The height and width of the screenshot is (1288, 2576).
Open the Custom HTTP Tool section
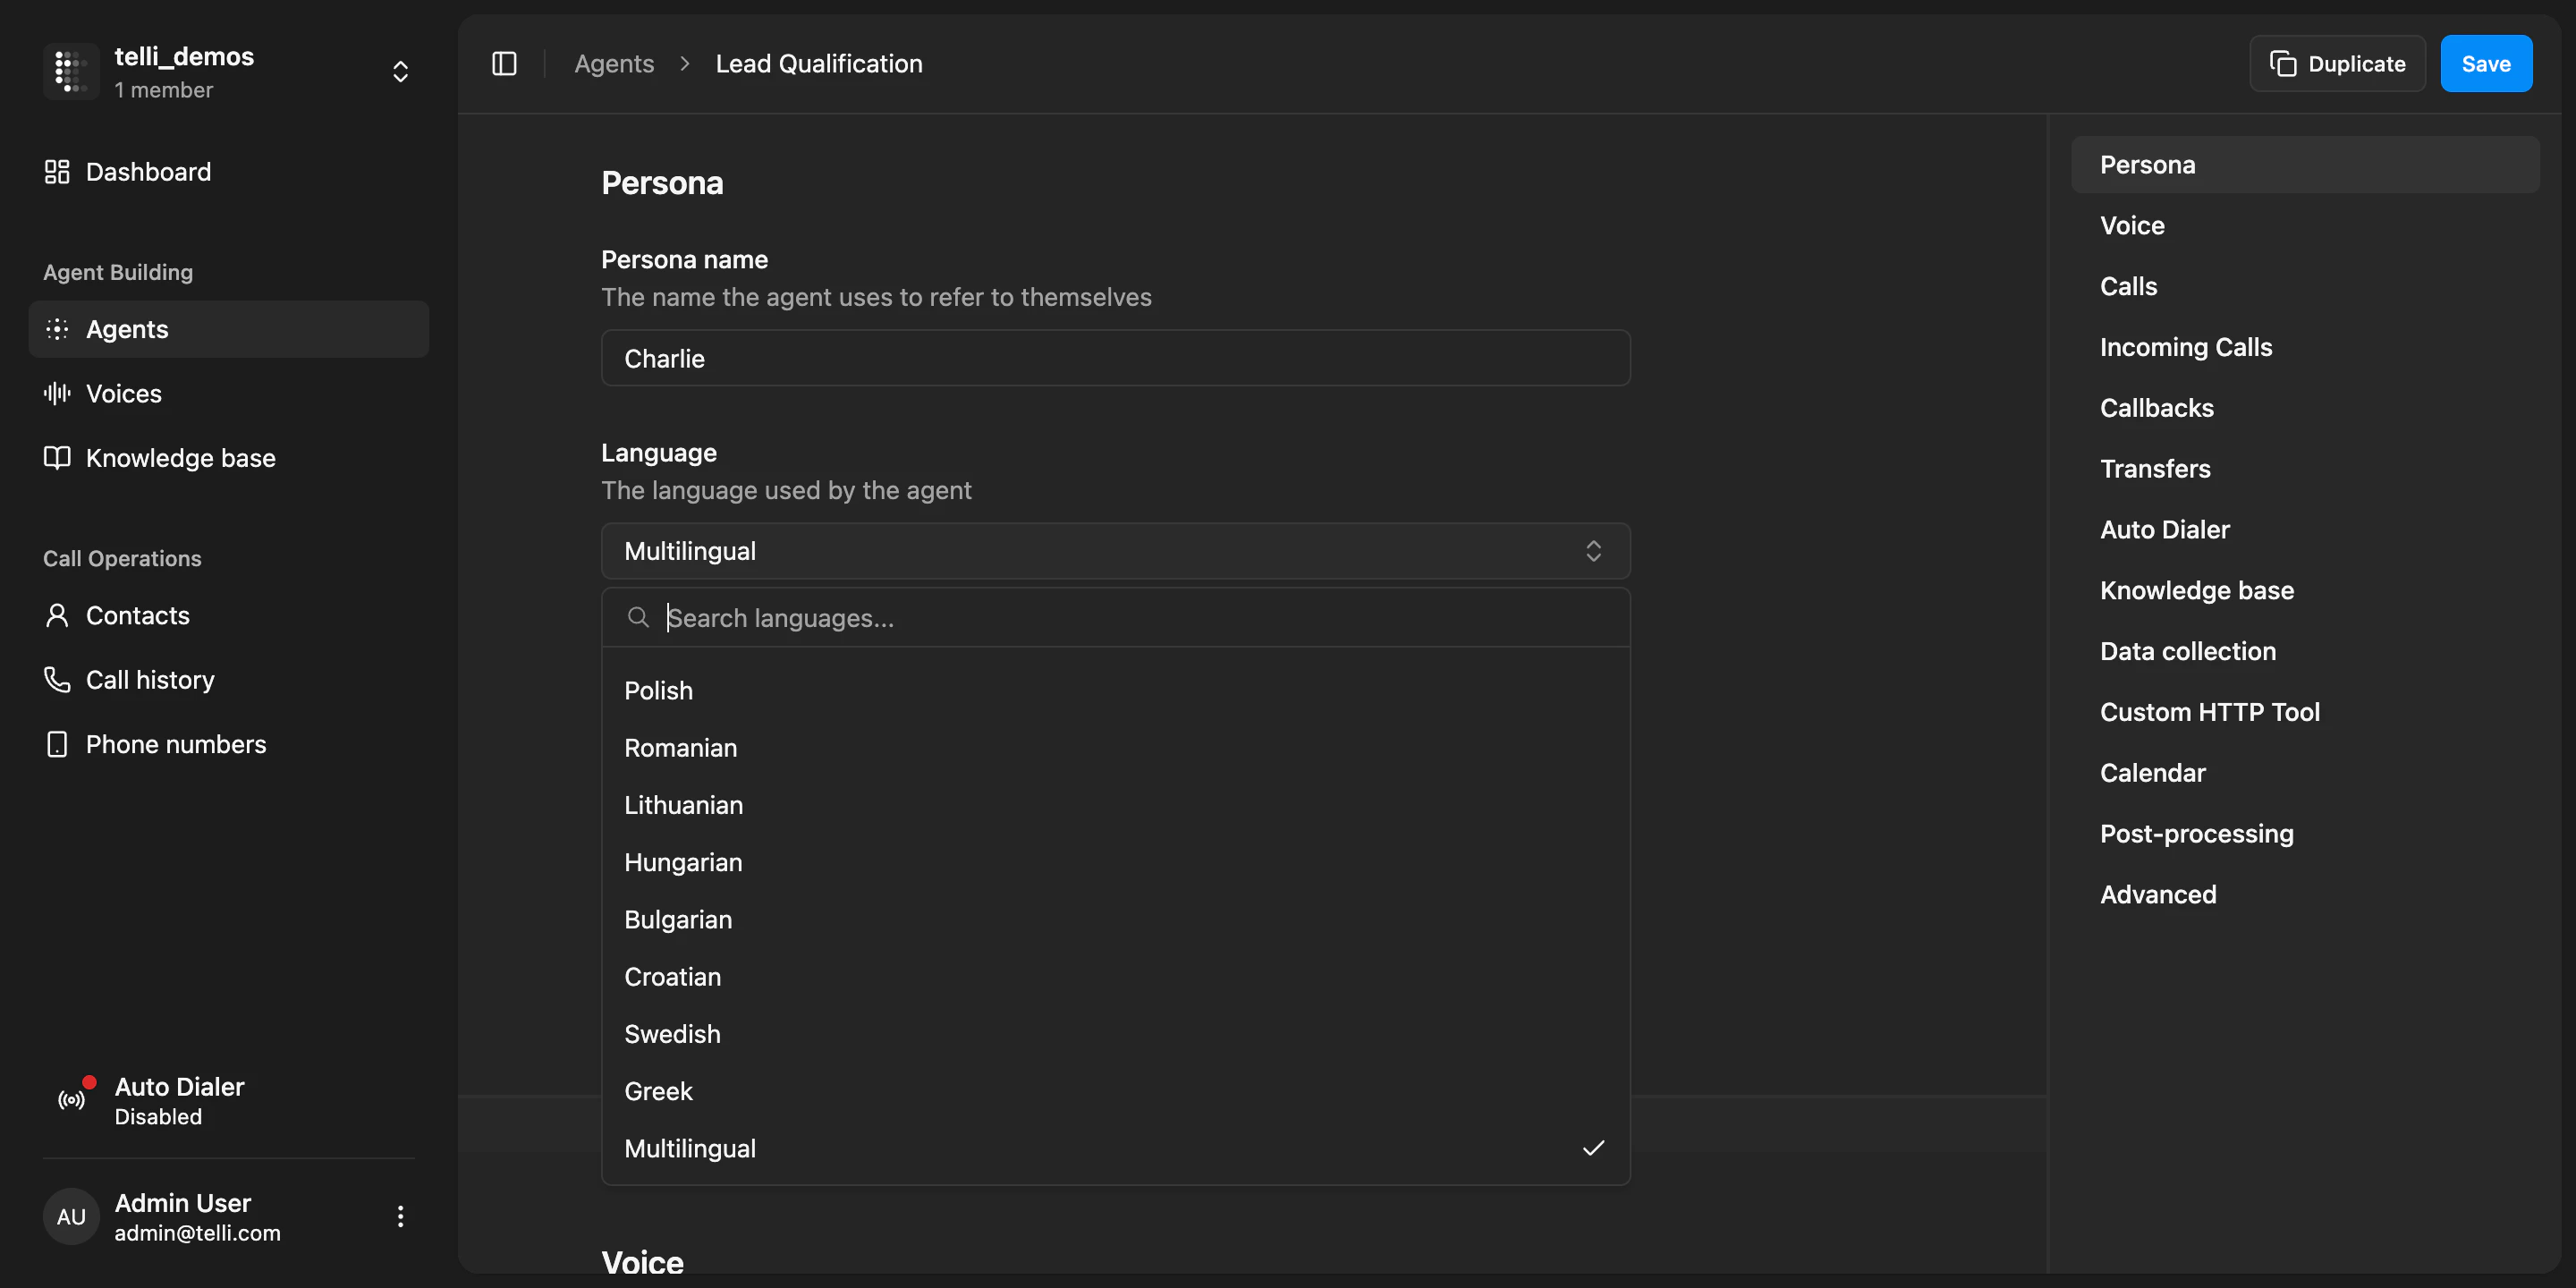click(x=2210, y=711)
